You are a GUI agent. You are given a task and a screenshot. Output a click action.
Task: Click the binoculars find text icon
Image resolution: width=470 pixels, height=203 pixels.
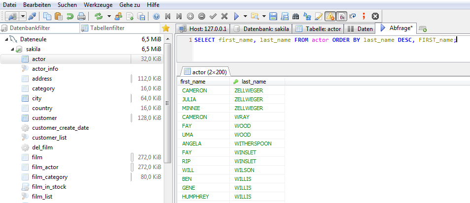tap(296, 16)
